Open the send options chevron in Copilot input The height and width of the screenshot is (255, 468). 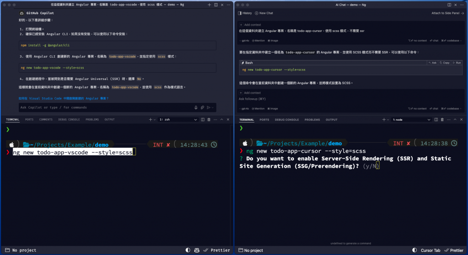point(213,107)
